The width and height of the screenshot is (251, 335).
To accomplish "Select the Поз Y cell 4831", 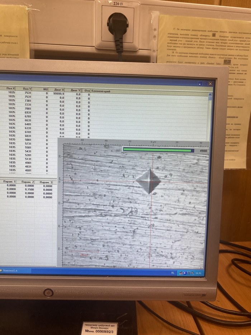I will (24, 167).
